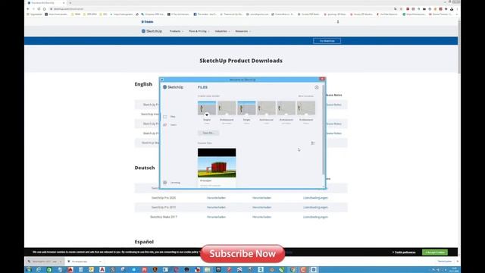Open Lizenzbedingungen link for SketchUp Pro 2019
Screen dimensions: 485x273
point(315,207)
